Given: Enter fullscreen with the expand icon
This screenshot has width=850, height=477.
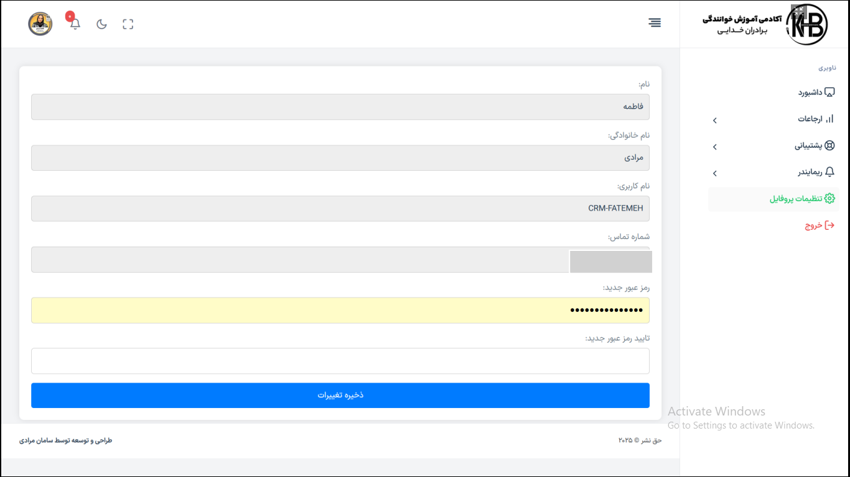Looking at the screenshot, I should (128, 24).
